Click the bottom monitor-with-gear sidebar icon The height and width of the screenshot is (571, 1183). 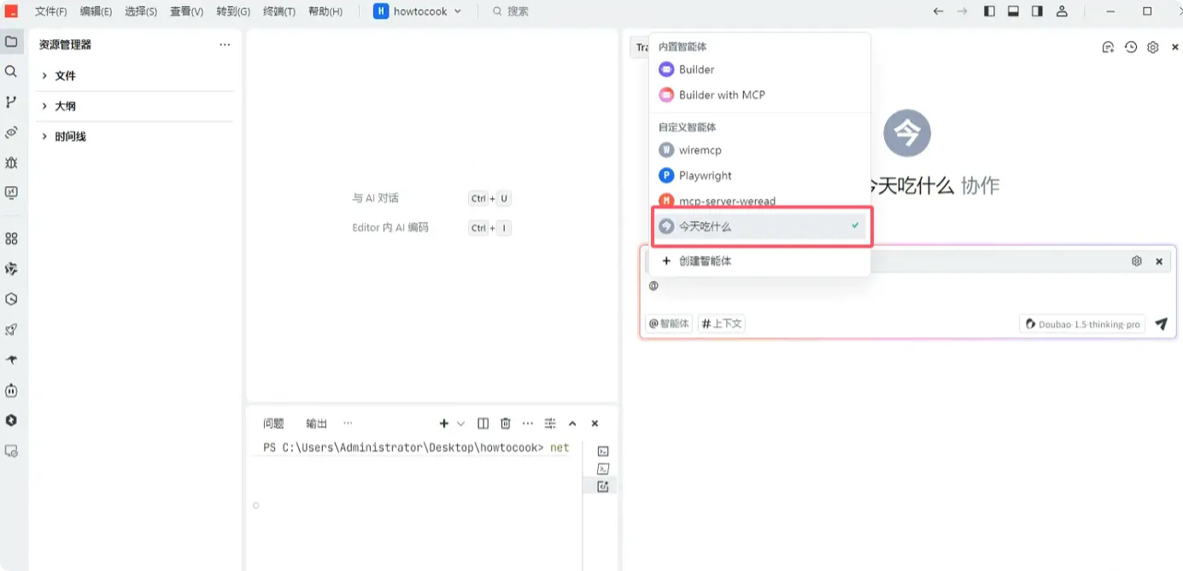pos(11,451)
